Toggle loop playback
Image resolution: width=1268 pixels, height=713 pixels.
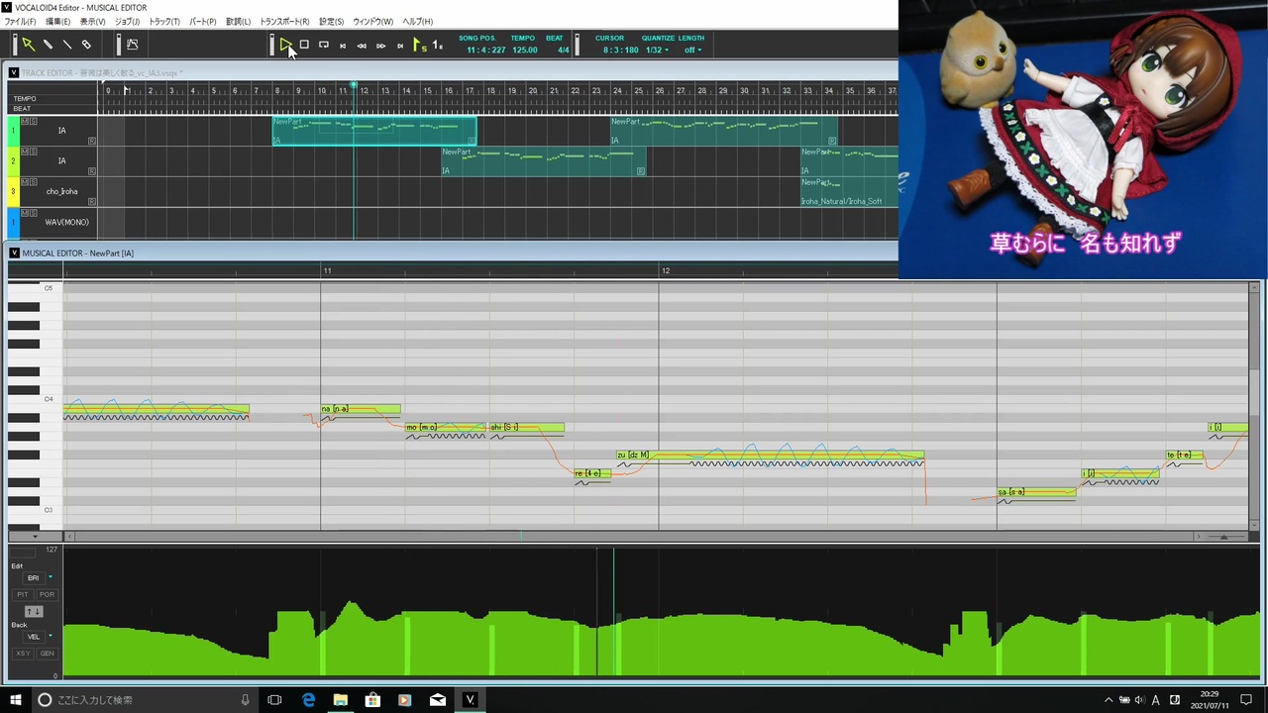coord(324,45)
